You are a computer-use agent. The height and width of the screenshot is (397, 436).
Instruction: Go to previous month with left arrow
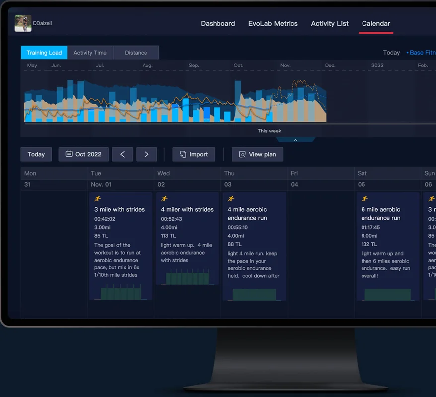click(x=122, y=154)
